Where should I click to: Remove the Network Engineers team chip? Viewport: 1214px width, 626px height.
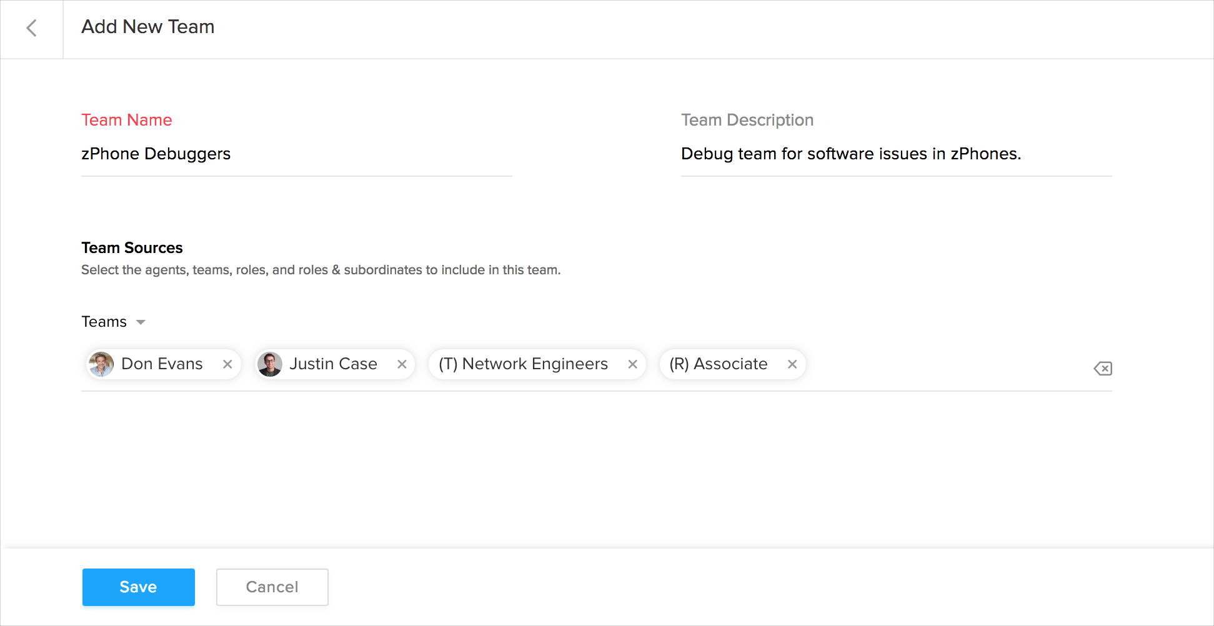(x=632, y=364)
